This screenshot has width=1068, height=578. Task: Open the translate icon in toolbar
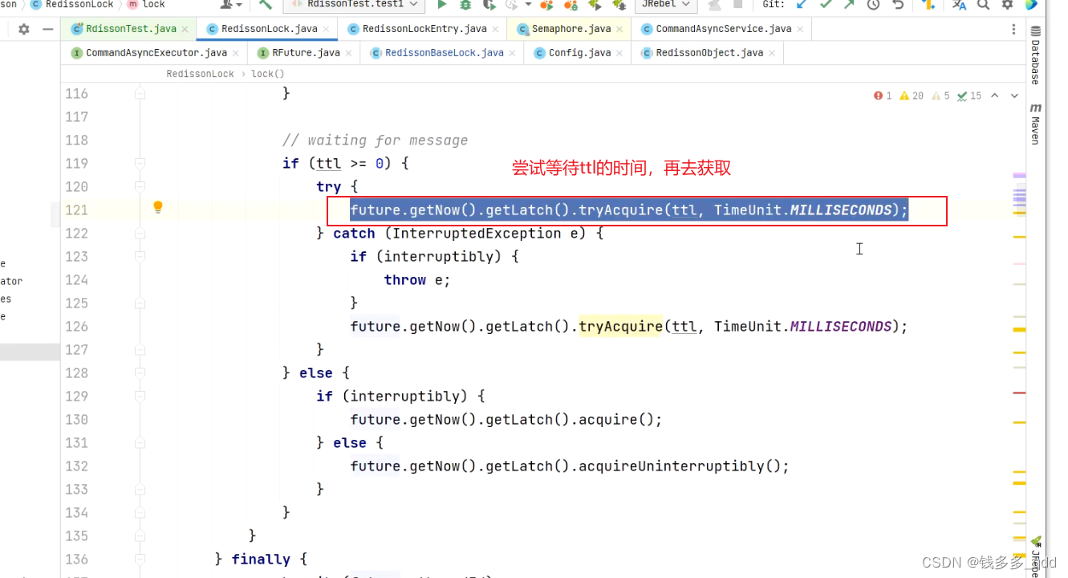point(960,5)
